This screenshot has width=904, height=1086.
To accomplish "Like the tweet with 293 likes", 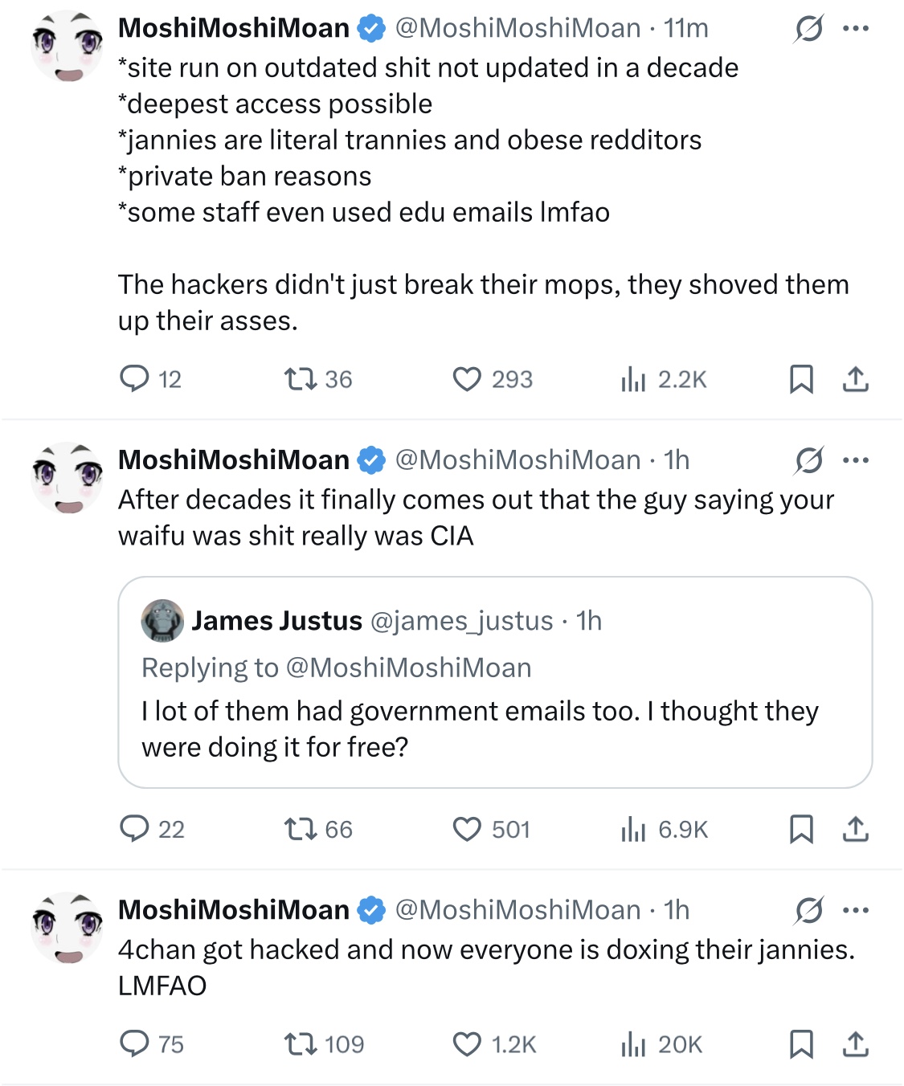I will 467,378.
